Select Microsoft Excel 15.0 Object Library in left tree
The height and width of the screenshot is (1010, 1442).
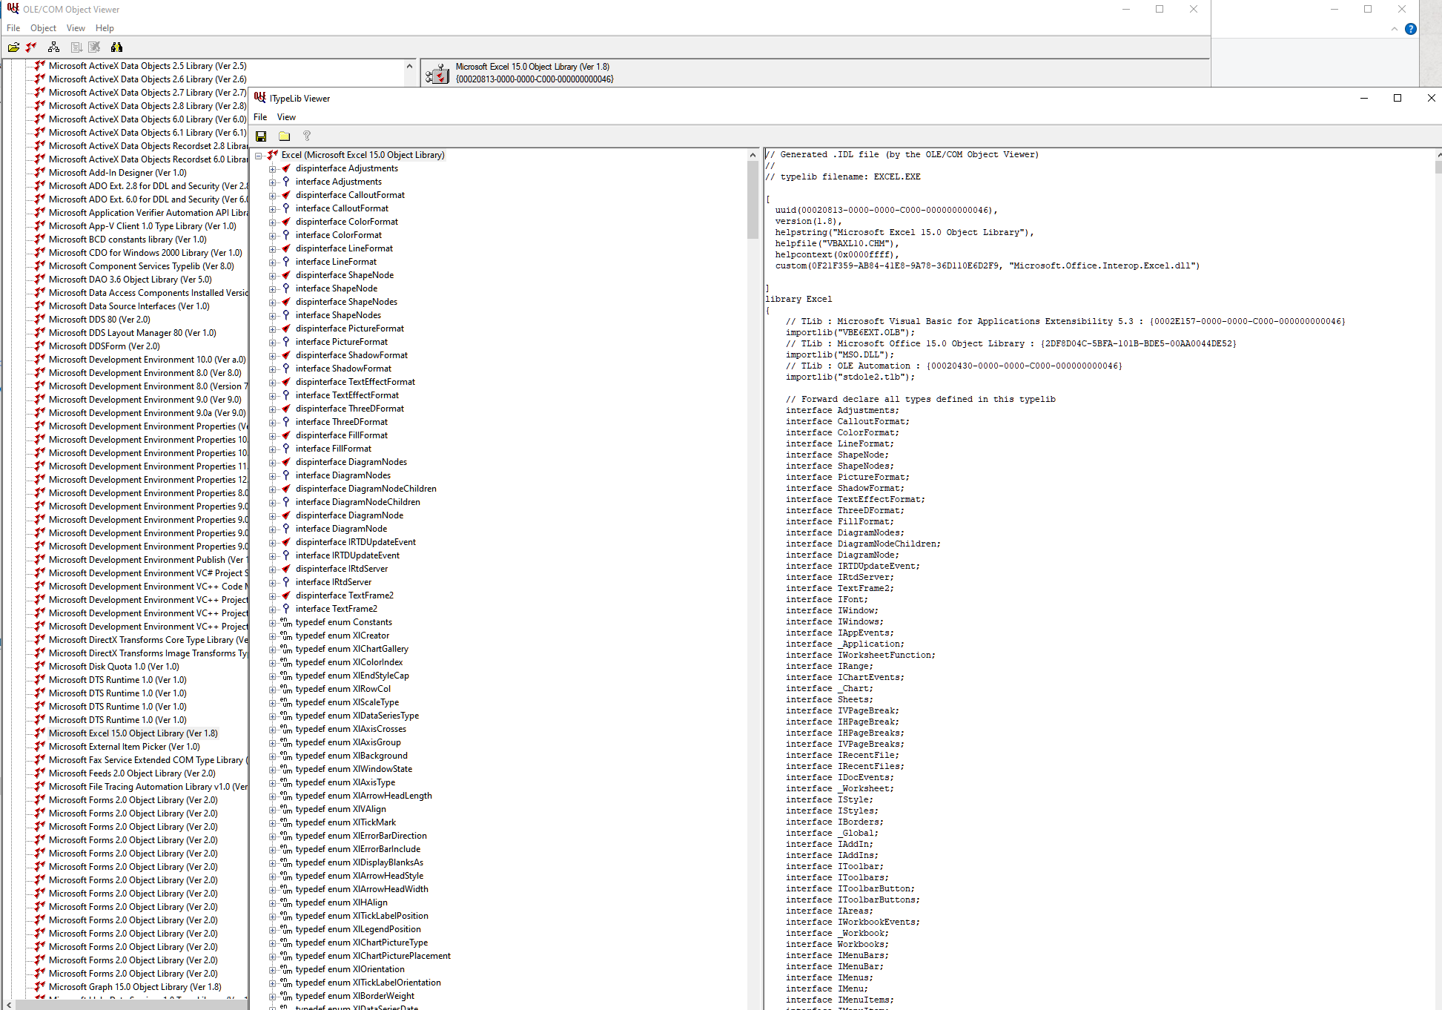tap(133, 733)
